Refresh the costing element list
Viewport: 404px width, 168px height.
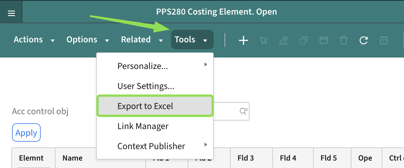363,40
